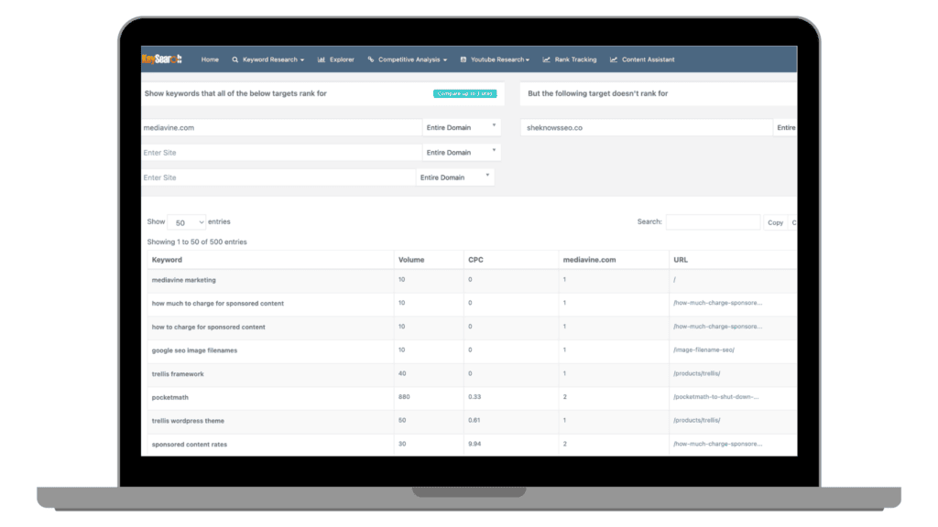The height and width of the screenshot is (527, 938).
Task: Open Entire Domain dropdown for second site
Action: pyautogui.click(x=462, y=153)
